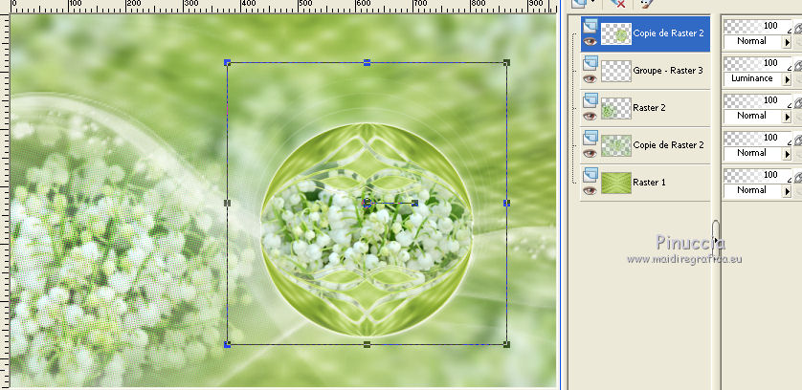
Task: Select thumbnail of non-highlighted Copie de Raster 2
Action: (x=615, y=145)
